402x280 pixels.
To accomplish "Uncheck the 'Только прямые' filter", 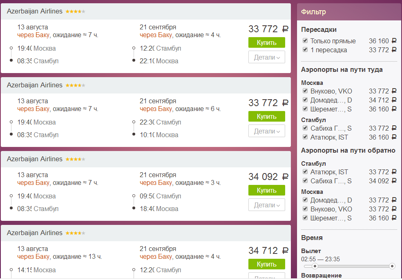I will click(305, 41).
